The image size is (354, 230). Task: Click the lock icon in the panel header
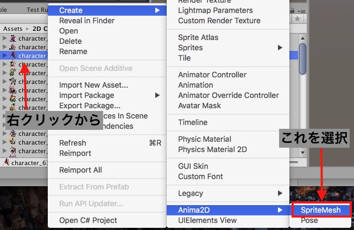tap(292, 11)
